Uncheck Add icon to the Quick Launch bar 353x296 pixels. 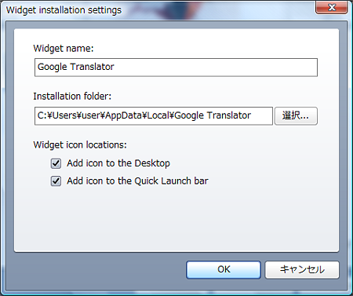(56, 181)
